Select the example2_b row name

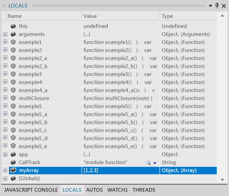(33, 66)
